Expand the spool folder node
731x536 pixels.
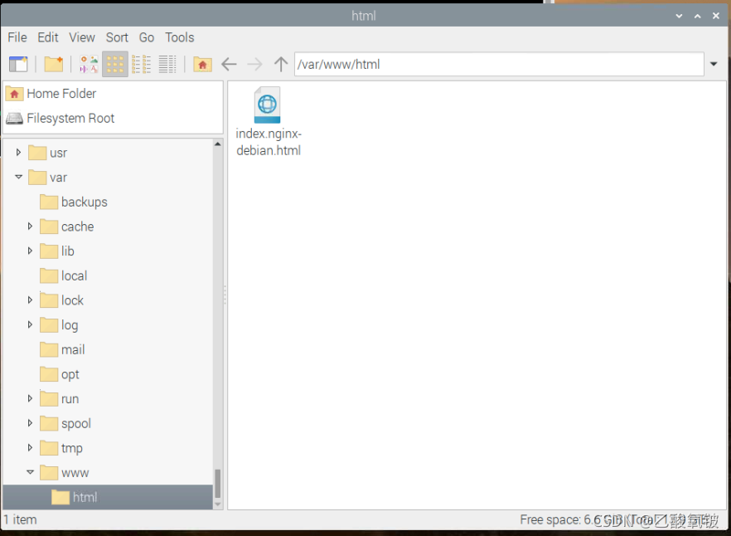30,423
